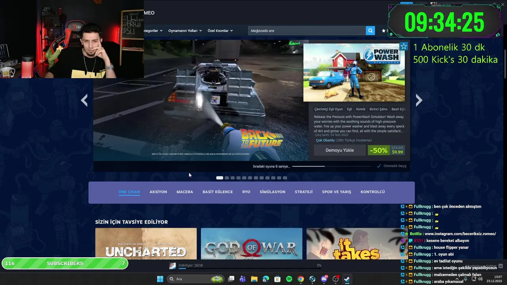Expand Oynamanın Yolları dropdown

(185, 30)
